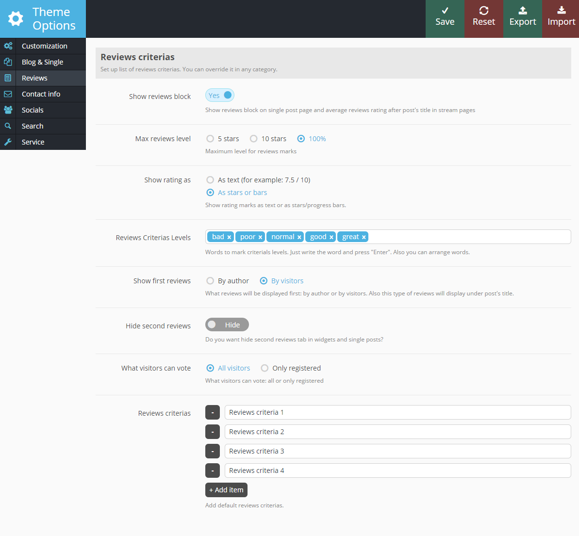Screen dimensions: 579x536
Task: Click the Search magnifier icon in sidebar
Action: [8, 126]
